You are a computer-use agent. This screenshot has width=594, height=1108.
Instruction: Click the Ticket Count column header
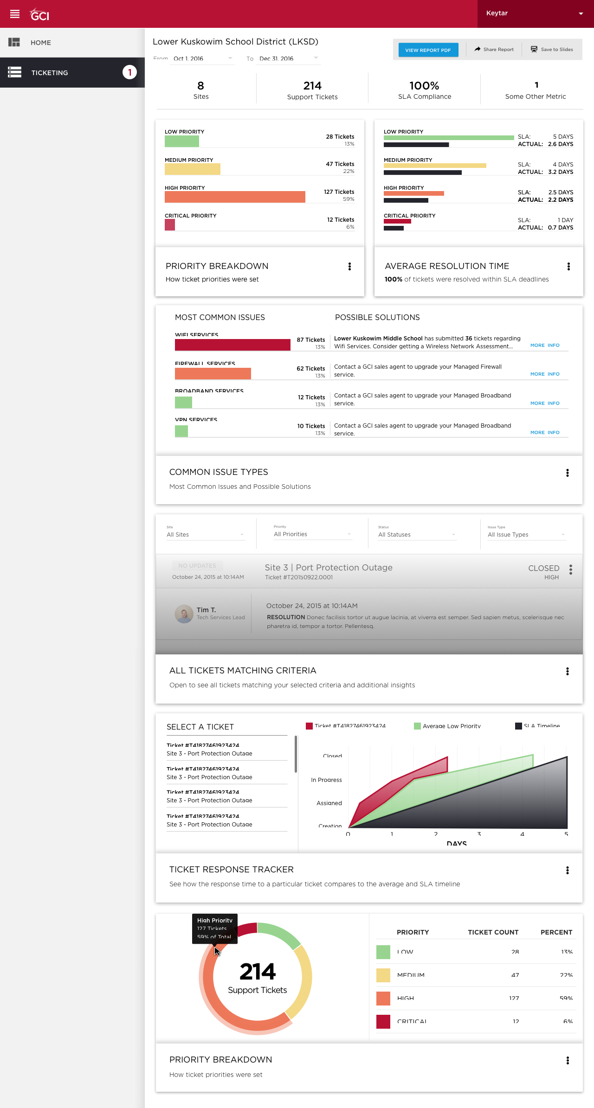[493, 932]
